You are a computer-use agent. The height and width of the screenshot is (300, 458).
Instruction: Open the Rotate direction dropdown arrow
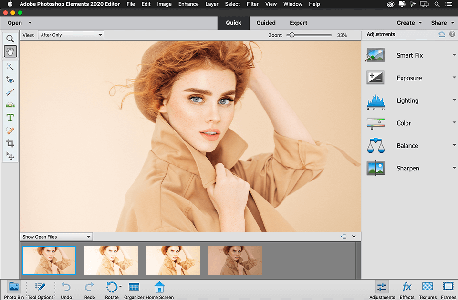click(120, 287)
